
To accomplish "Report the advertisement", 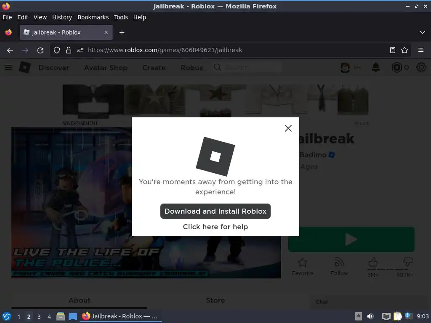I will [362, 123].
